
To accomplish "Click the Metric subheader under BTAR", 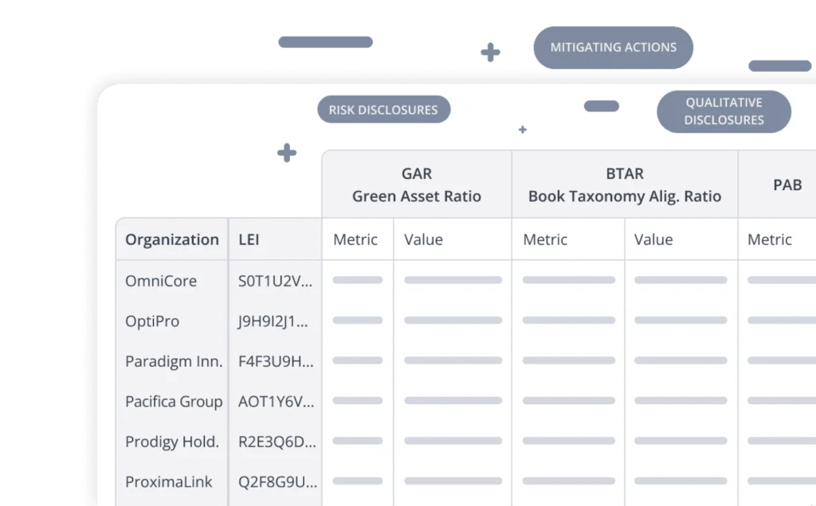I will coord(545,239).
